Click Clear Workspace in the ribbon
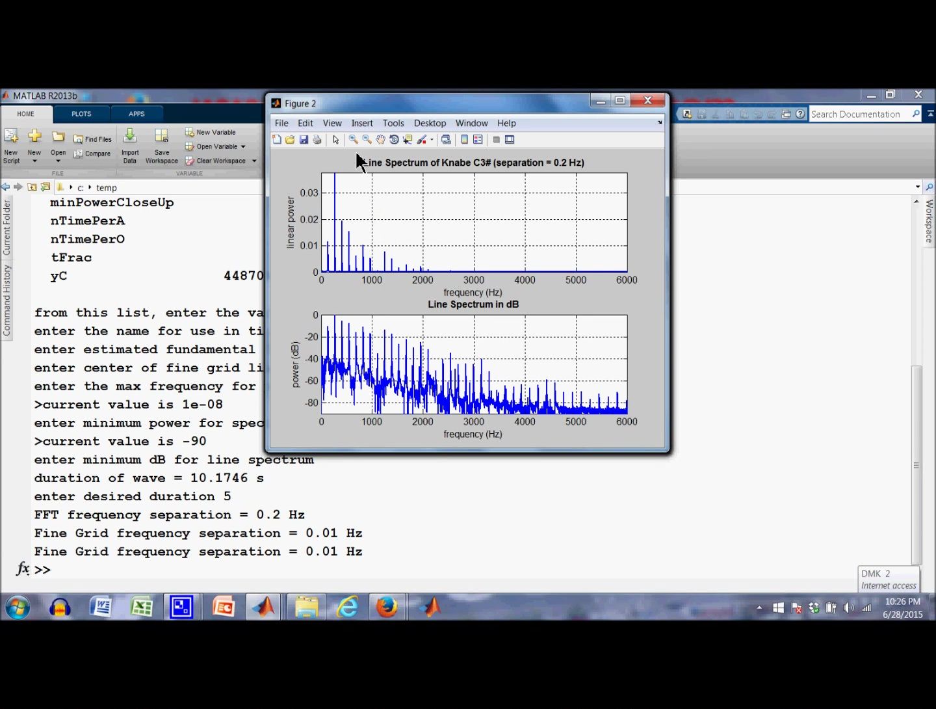Viewport: 936px width, 709px height. [x=216, y=161]
